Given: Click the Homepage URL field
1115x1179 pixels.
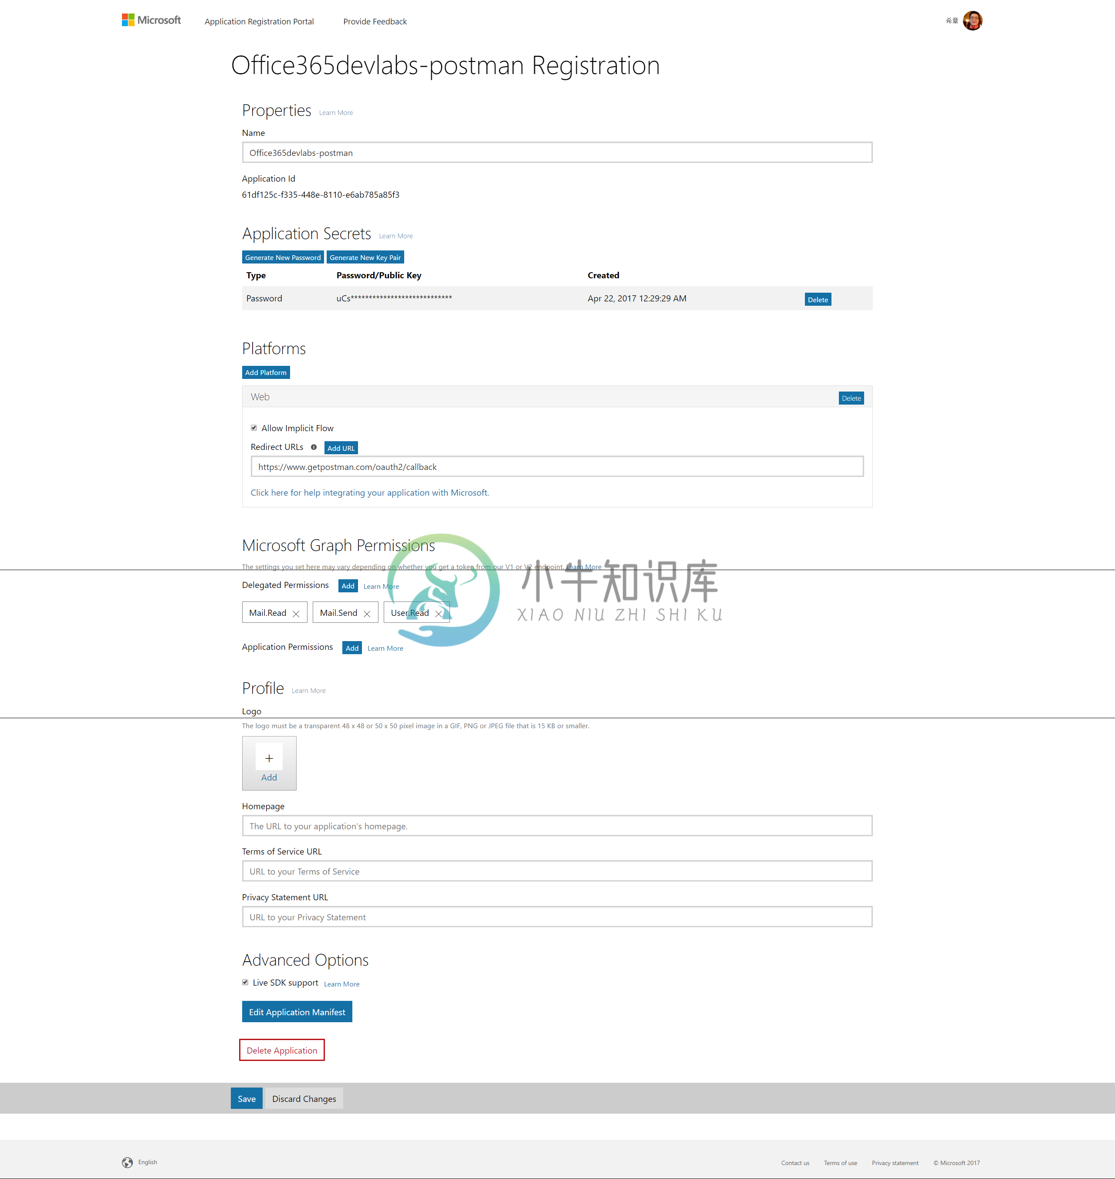Looking at the screenshot, I should coord(557,826).
